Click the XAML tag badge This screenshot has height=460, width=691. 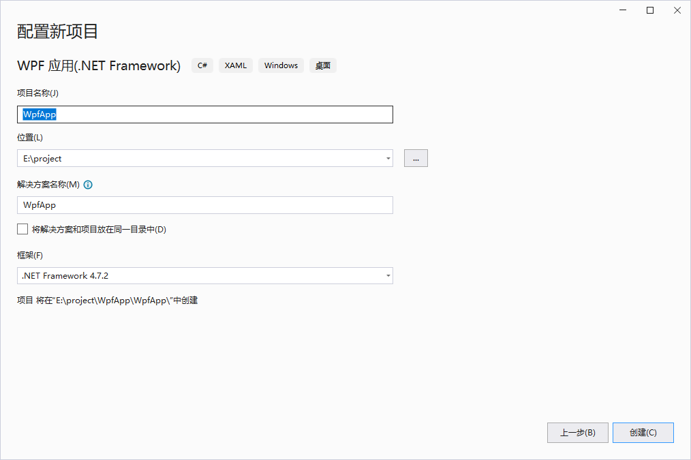[236, 65]
